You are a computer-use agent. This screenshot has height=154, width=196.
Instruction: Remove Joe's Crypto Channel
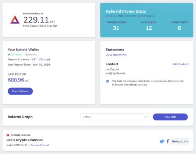coord(40,145)
